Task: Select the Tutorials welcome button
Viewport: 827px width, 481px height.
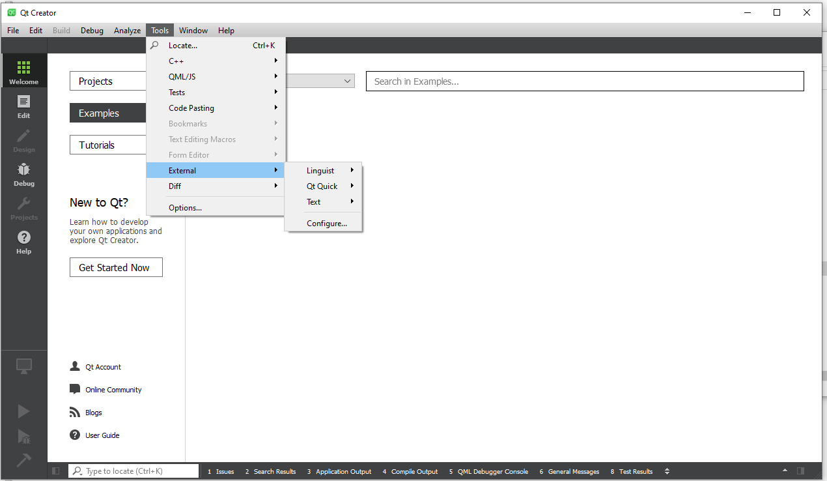Action: [x=108, y=145]
